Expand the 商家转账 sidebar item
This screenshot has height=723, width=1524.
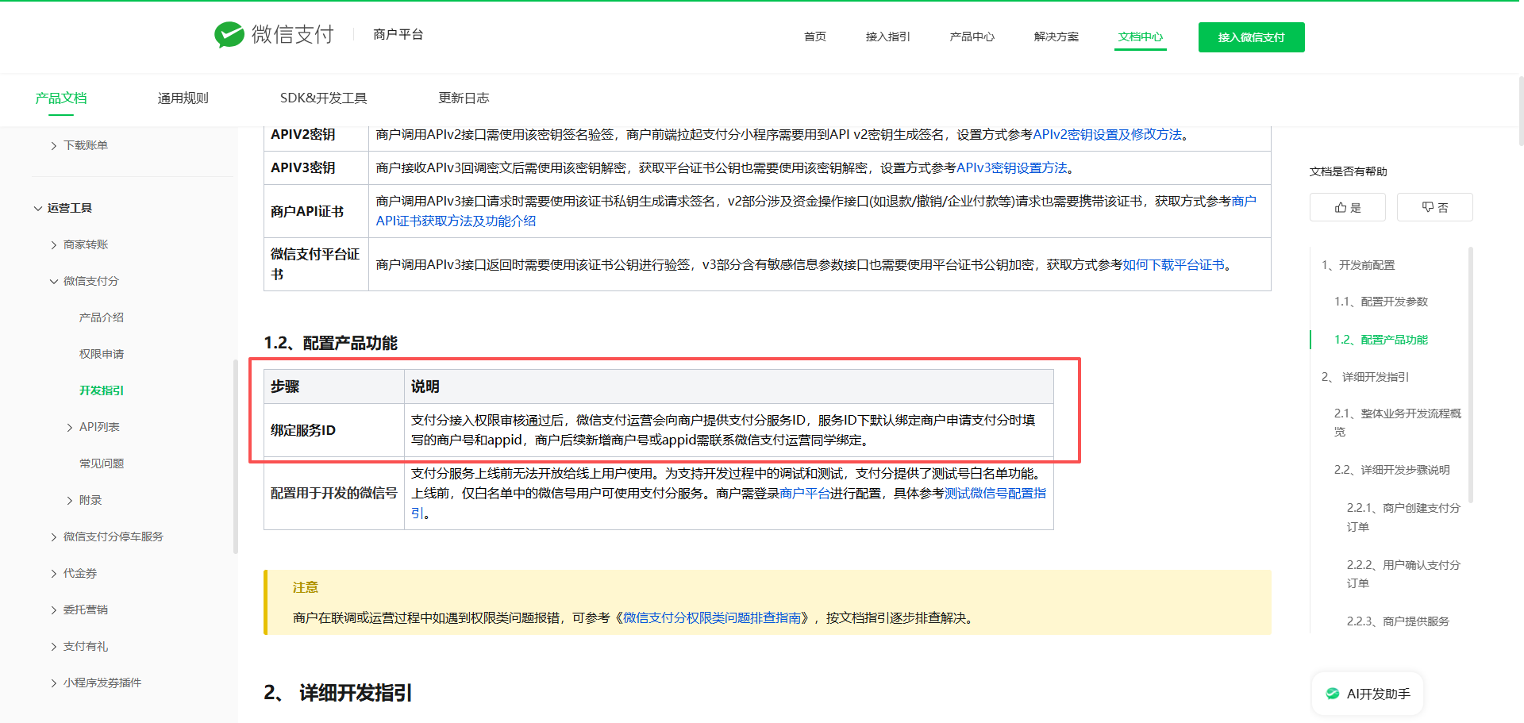(54, 244)
